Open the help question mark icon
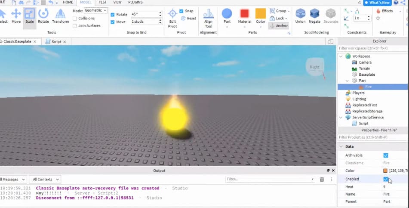The width and height of the screenshot is (409, 208). pos(396,3)
